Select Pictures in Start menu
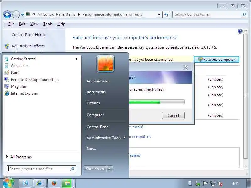The width and height of the screenshot is (251, 188). 93,103
